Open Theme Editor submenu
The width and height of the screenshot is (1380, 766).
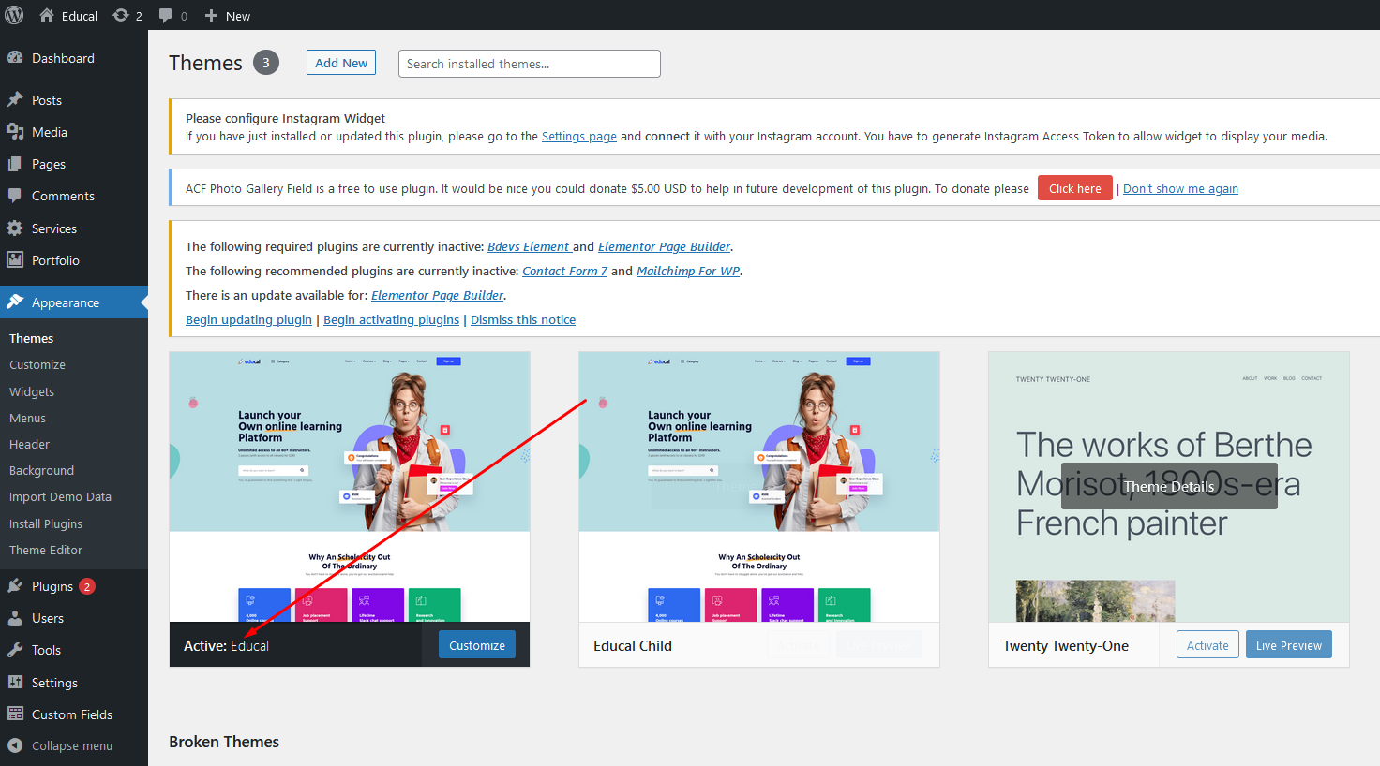(x=46, y=550)
